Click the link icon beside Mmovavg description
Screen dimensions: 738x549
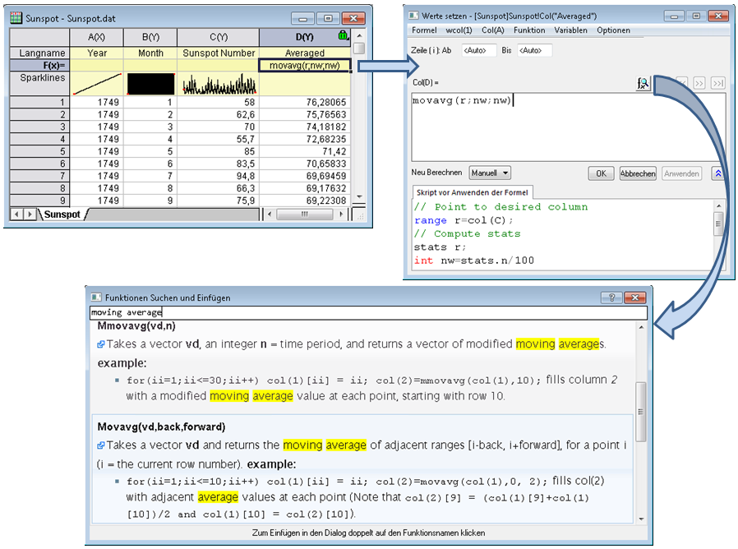(x=101, y=344)
